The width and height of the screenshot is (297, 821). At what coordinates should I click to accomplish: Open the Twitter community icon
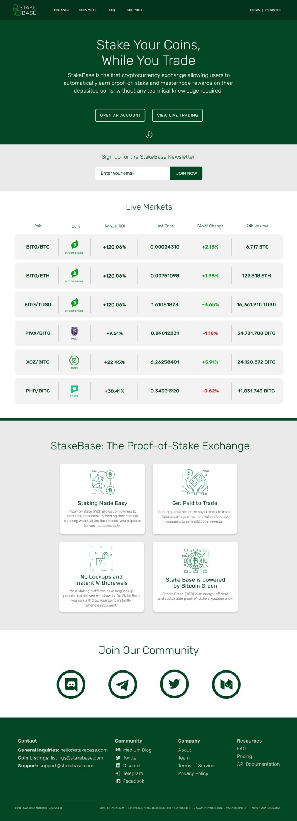174,684
